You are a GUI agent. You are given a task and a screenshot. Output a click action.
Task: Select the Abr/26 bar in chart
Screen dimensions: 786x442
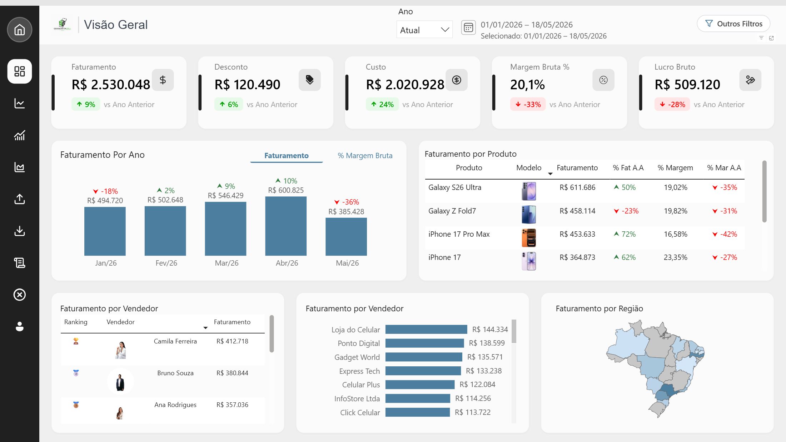point(286,226)
